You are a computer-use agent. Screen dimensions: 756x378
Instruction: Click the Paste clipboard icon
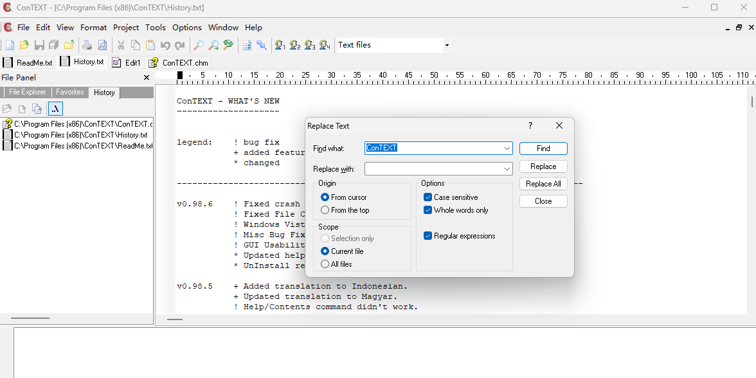click(x=150, y=45)
